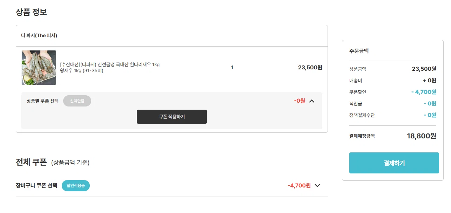Click the 결제예정금액 18,800원 total
Screen dimensions: 451x213
click(x=422, y=136)
